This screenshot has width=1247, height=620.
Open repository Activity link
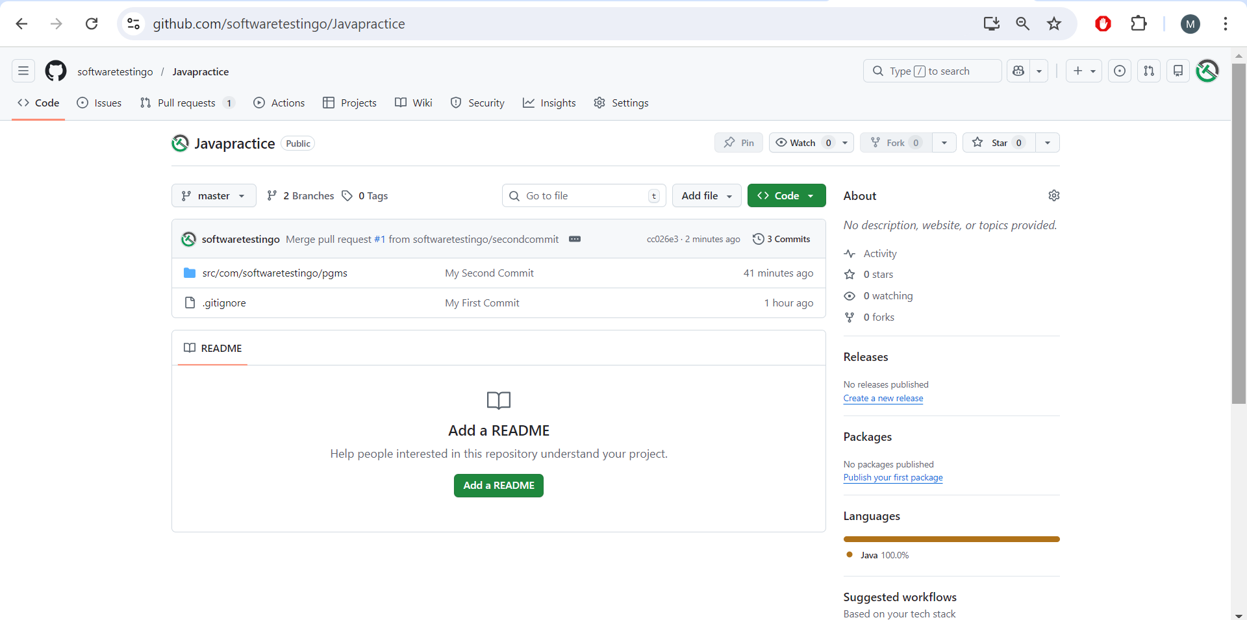coord(870,253)
